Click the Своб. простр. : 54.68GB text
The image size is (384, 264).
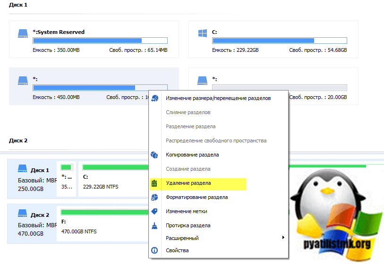318,50
